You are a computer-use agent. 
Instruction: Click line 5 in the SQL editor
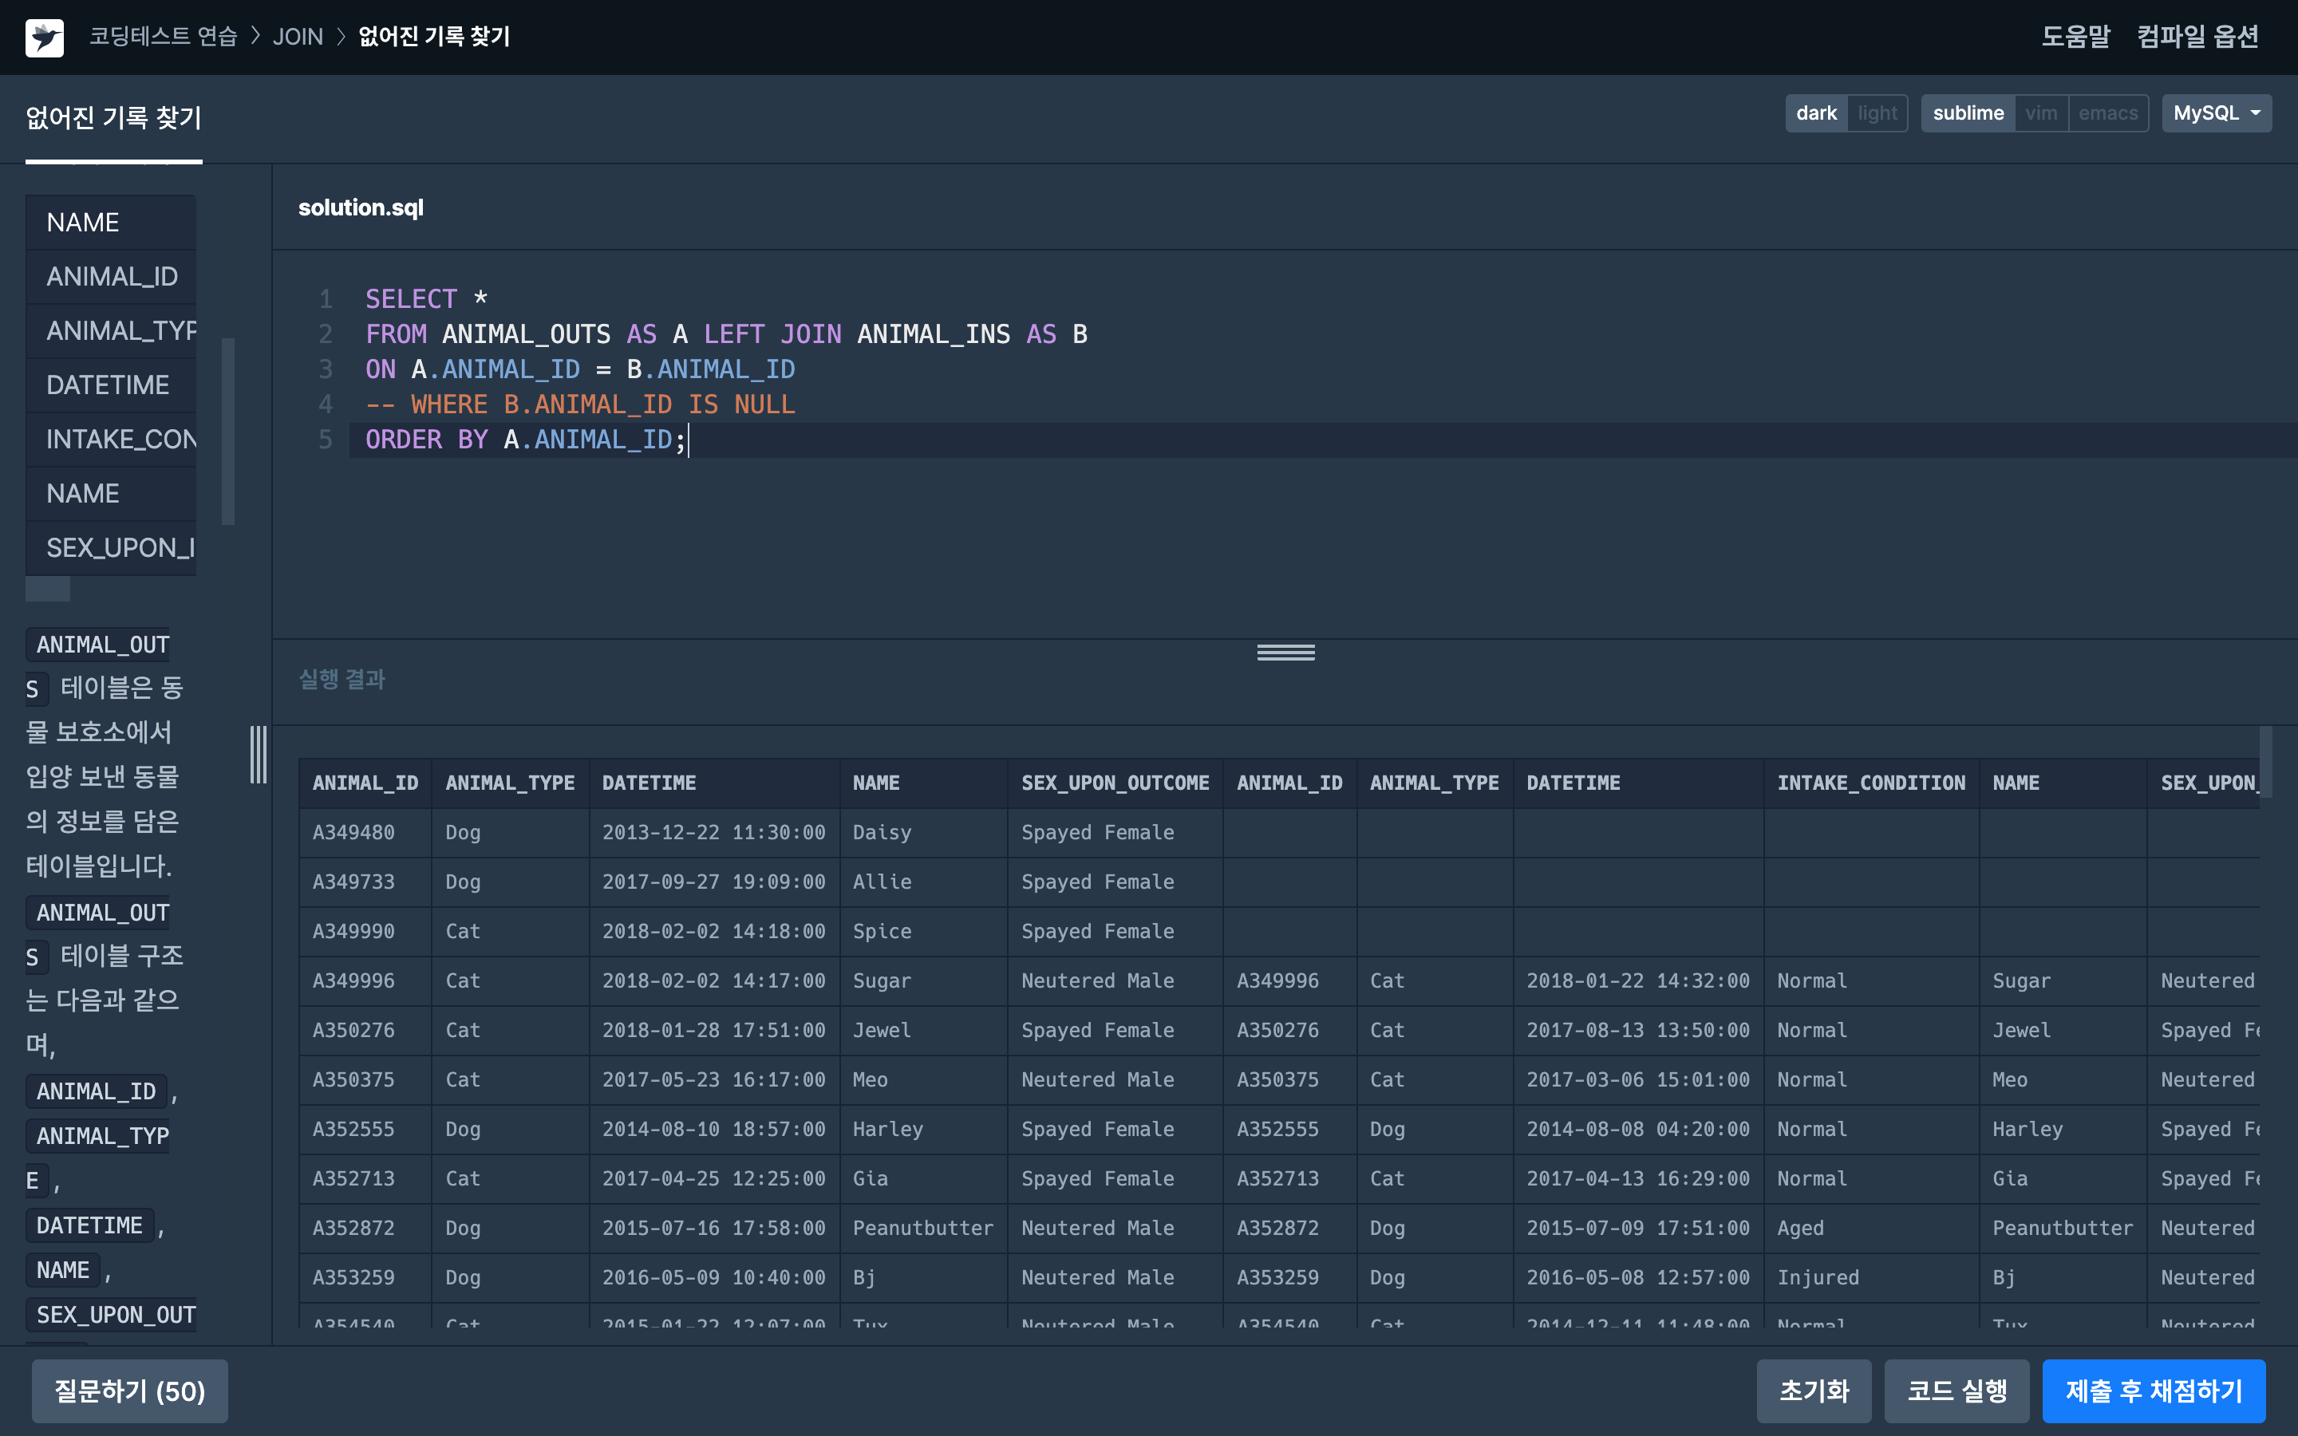point(524,440)
